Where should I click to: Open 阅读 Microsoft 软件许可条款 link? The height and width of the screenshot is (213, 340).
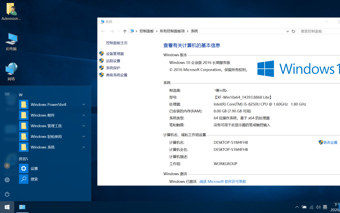pyautogui.click(x=223, y=181)
